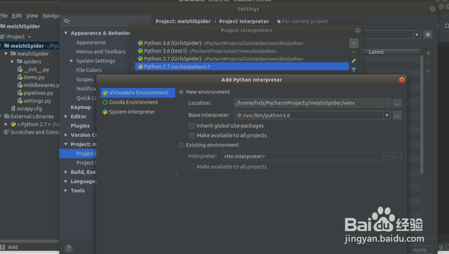Viewport: 449px width, 254px height.
Task: Click the blue filter funnel icon
Action: (354, 69)
